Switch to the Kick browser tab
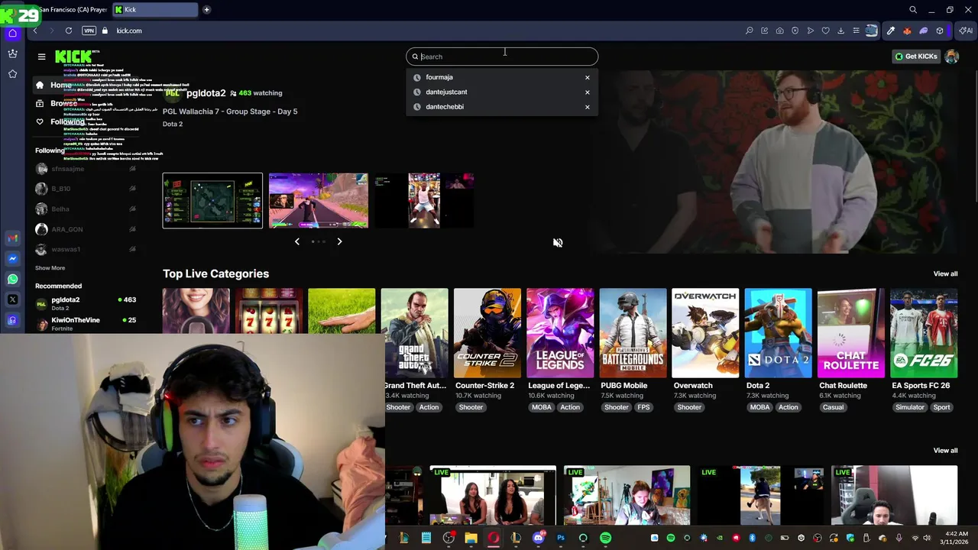Image resolution: width=978 pixels, height=550 pixels. [154, 10]
